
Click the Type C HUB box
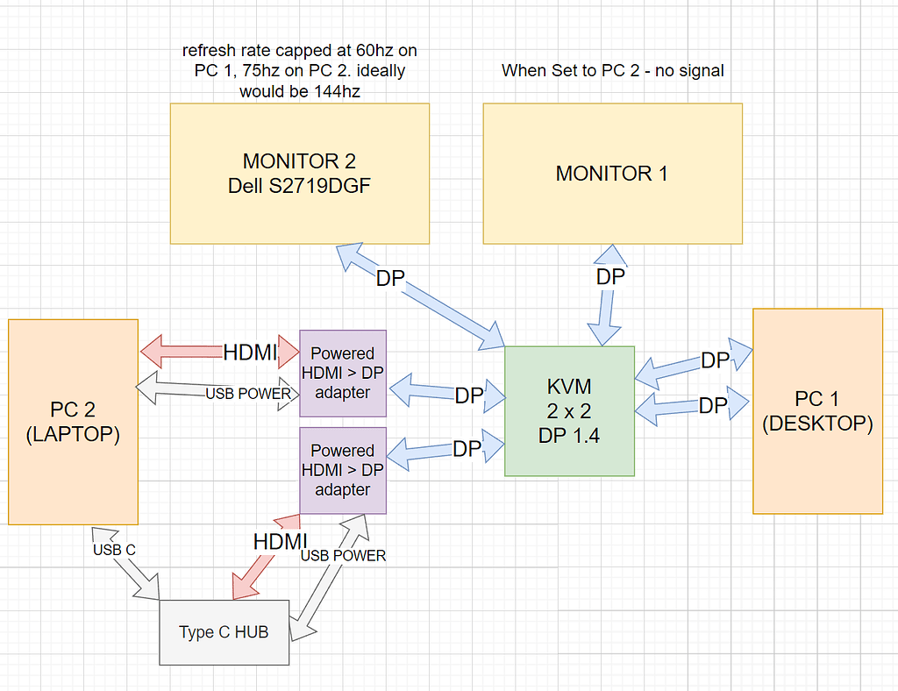coord(223,632)
